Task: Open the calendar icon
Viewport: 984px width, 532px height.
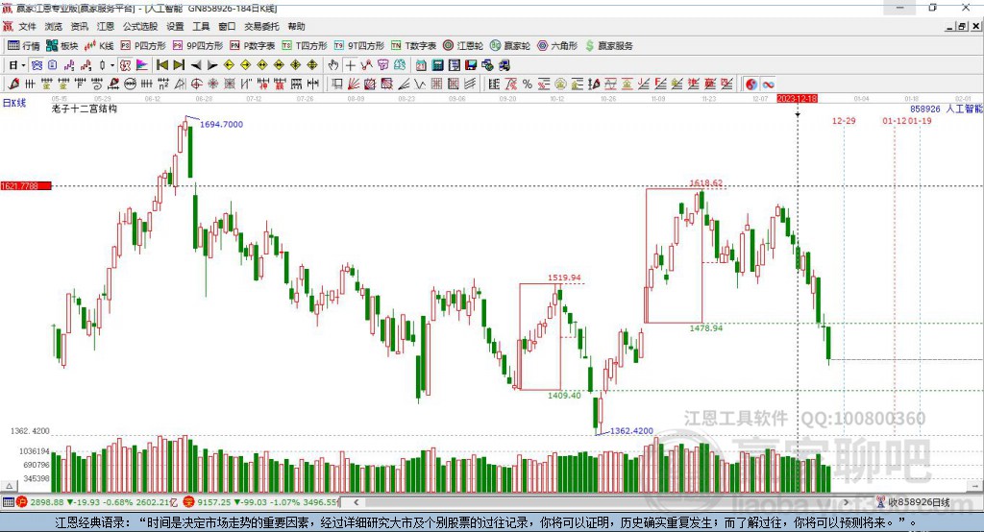Action: point(421,65)
